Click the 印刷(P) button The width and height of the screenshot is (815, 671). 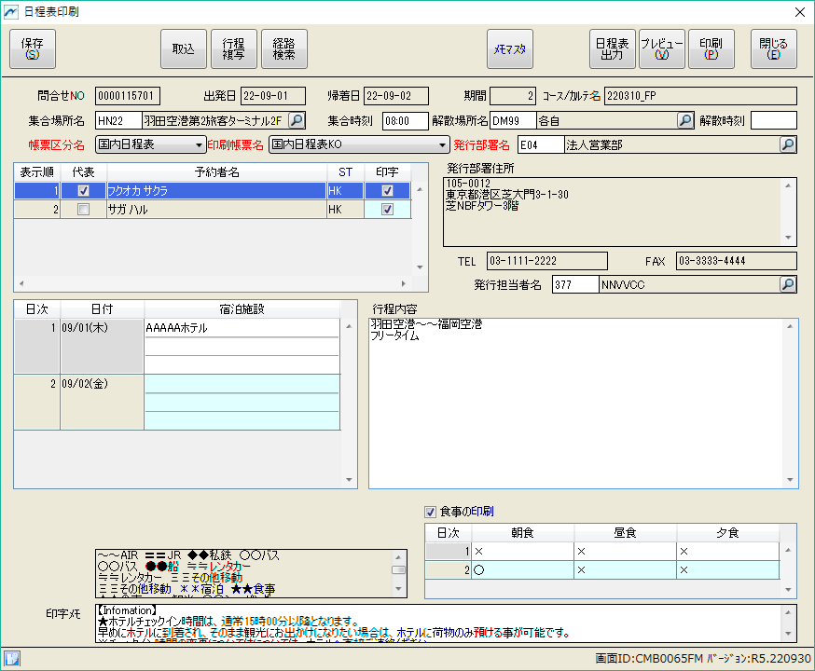711,48
